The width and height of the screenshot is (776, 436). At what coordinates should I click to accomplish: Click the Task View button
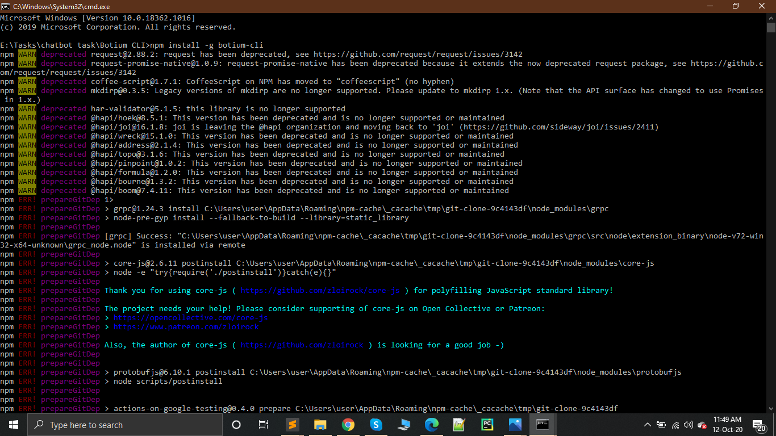[x=263, y=424]
